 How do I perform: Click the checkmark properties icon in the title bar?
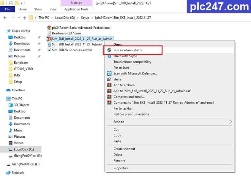[x=11, y=3]
